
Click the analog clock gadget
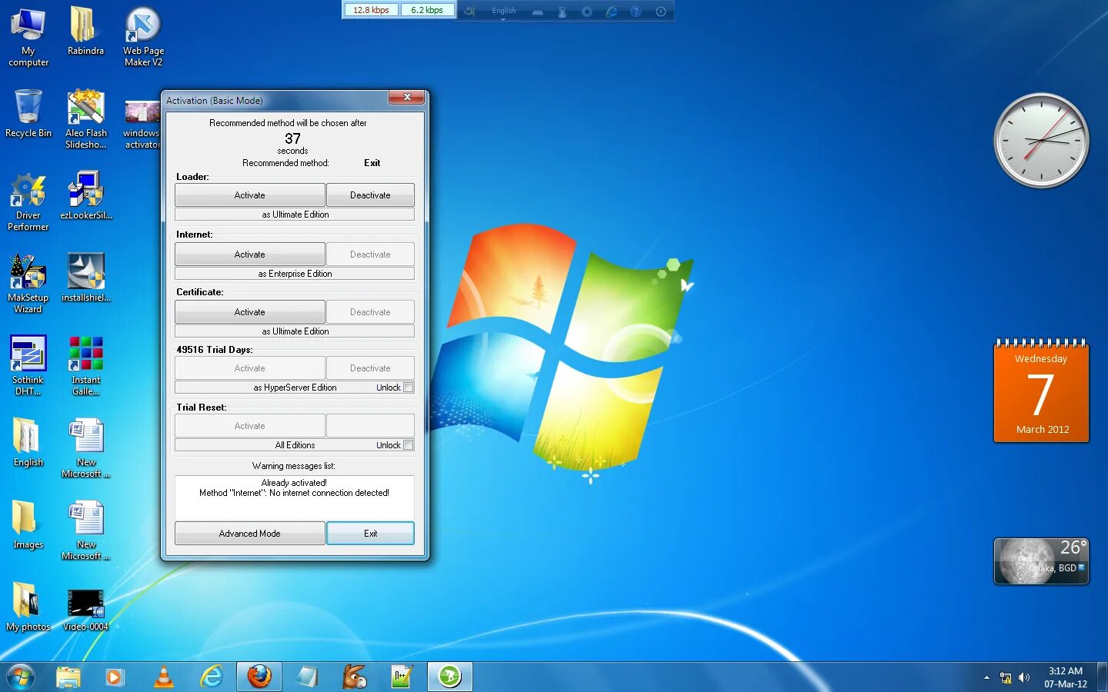click(x=1041, y=141)
